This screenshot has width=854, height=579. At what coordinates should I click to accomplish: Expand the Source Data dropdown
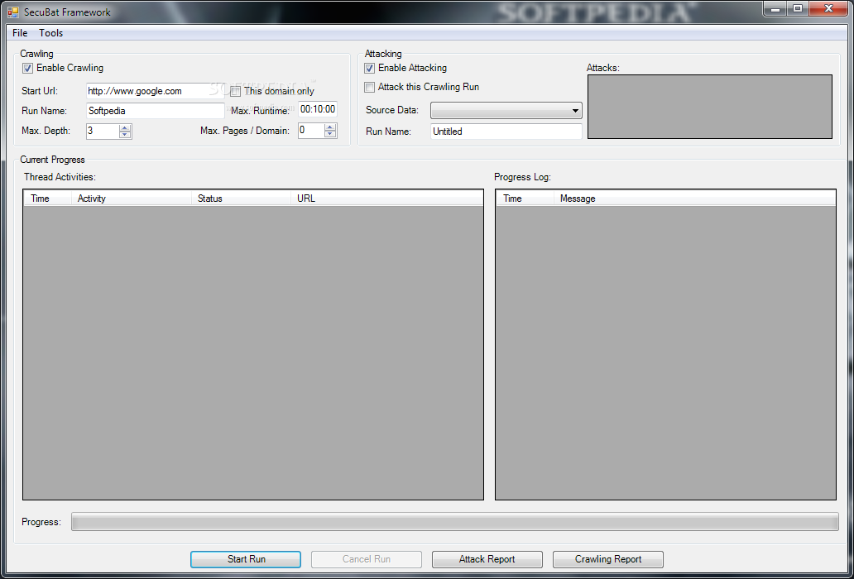506,111
